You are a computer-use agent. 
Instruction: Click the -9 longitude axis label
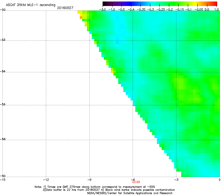tap(89, 180)
